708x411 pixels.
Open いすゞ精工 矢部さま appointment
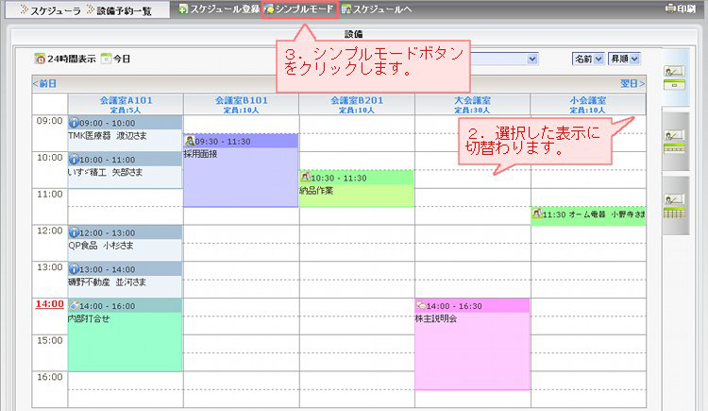point(106,172)
